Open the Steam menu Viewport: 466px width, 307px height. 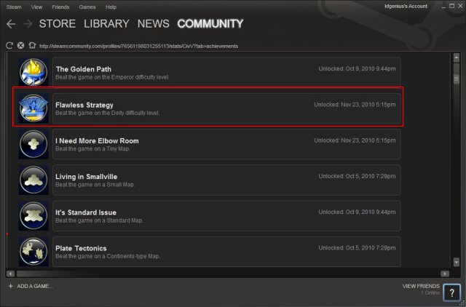tap(14, 7)
